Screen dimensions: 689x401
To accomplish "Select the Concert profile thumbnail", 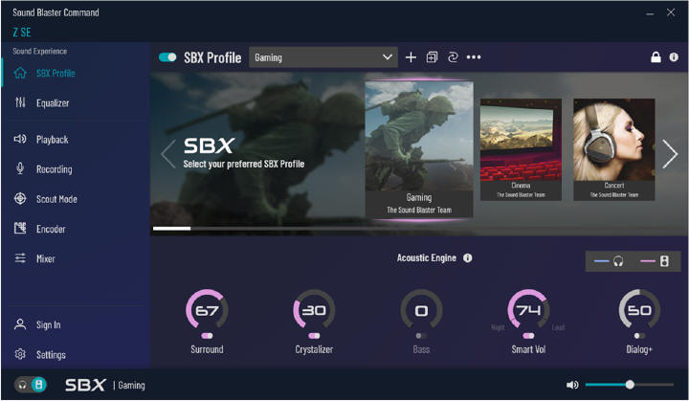I will 613,149.
